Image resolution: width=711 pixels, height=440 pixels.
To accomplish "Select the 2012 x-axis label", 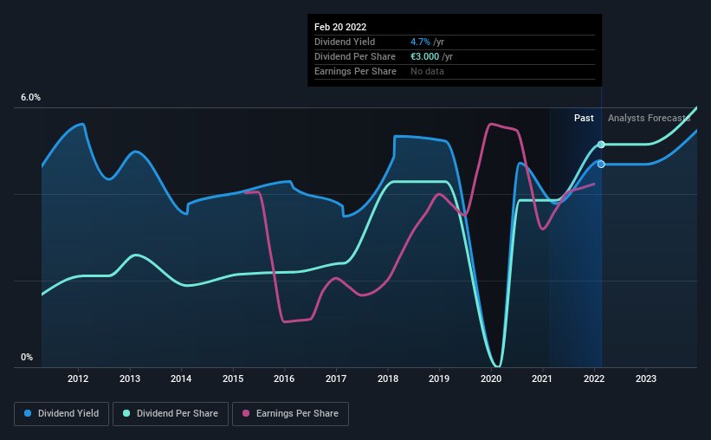I will (78, 379).
